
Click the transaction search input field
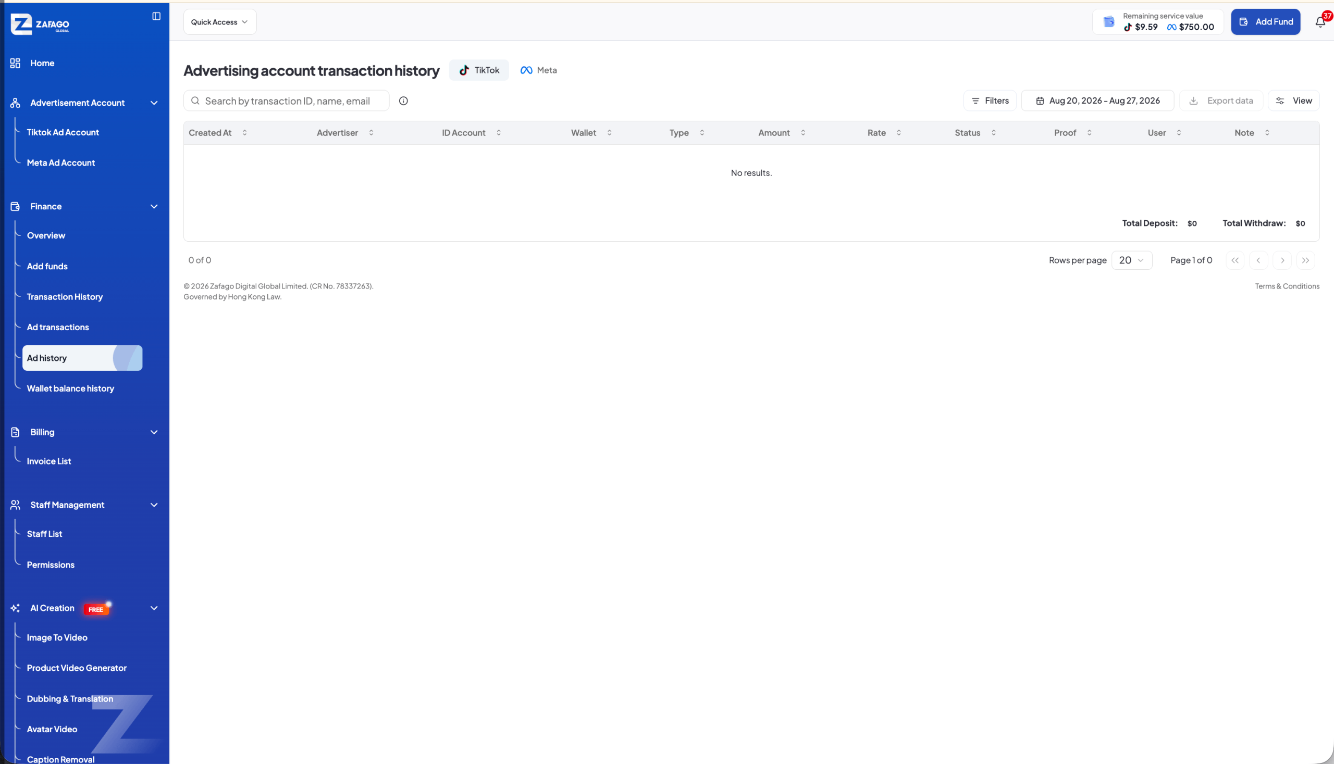[x=287, y=101]
